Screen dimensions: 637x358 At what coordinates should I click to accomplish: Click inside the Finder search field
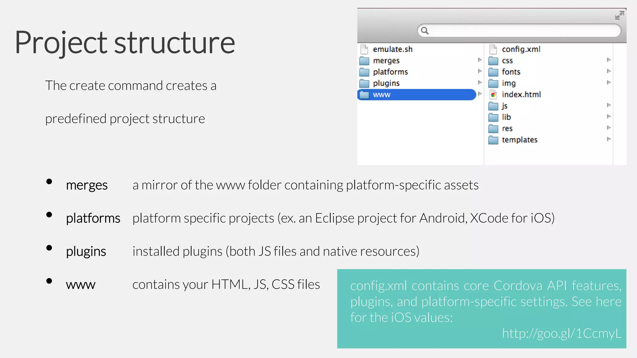click(519, 30)
